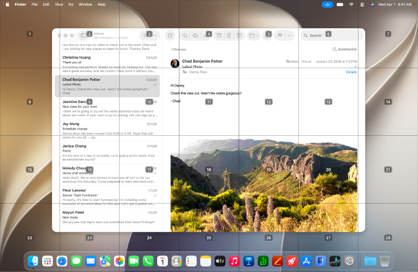Open the Go menu

(71, 4)
